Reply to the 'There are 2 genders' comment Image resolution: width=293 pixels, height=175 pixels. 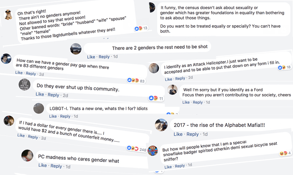click(104, 57)
